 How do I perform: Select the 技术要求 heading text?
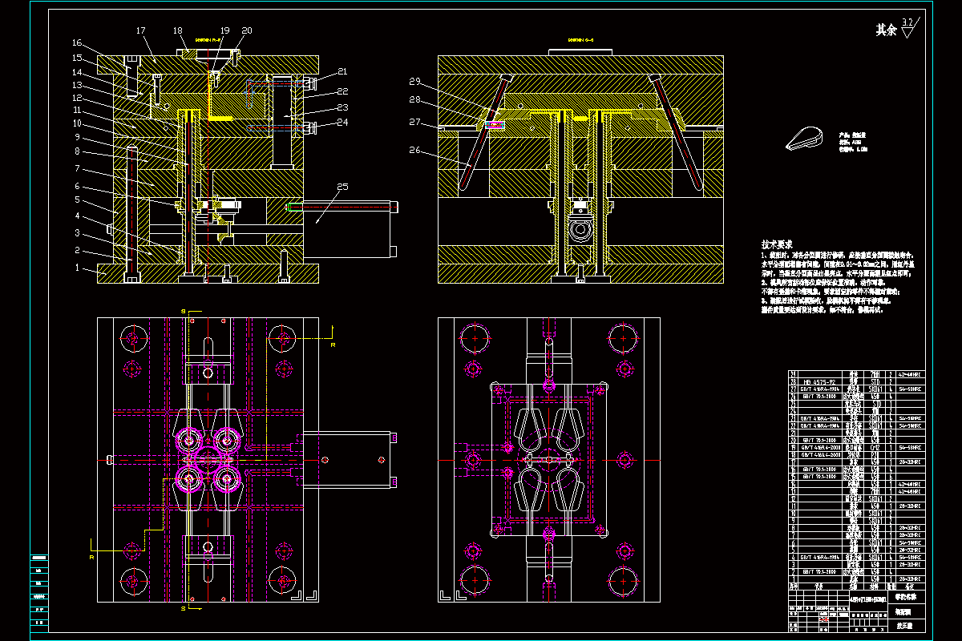point(777,244)
